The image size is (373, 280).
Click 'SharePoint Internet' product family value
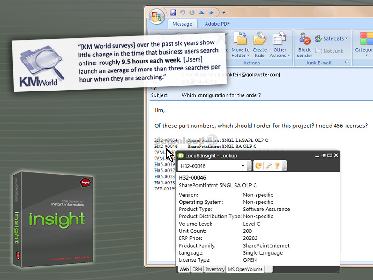[266, 246]
